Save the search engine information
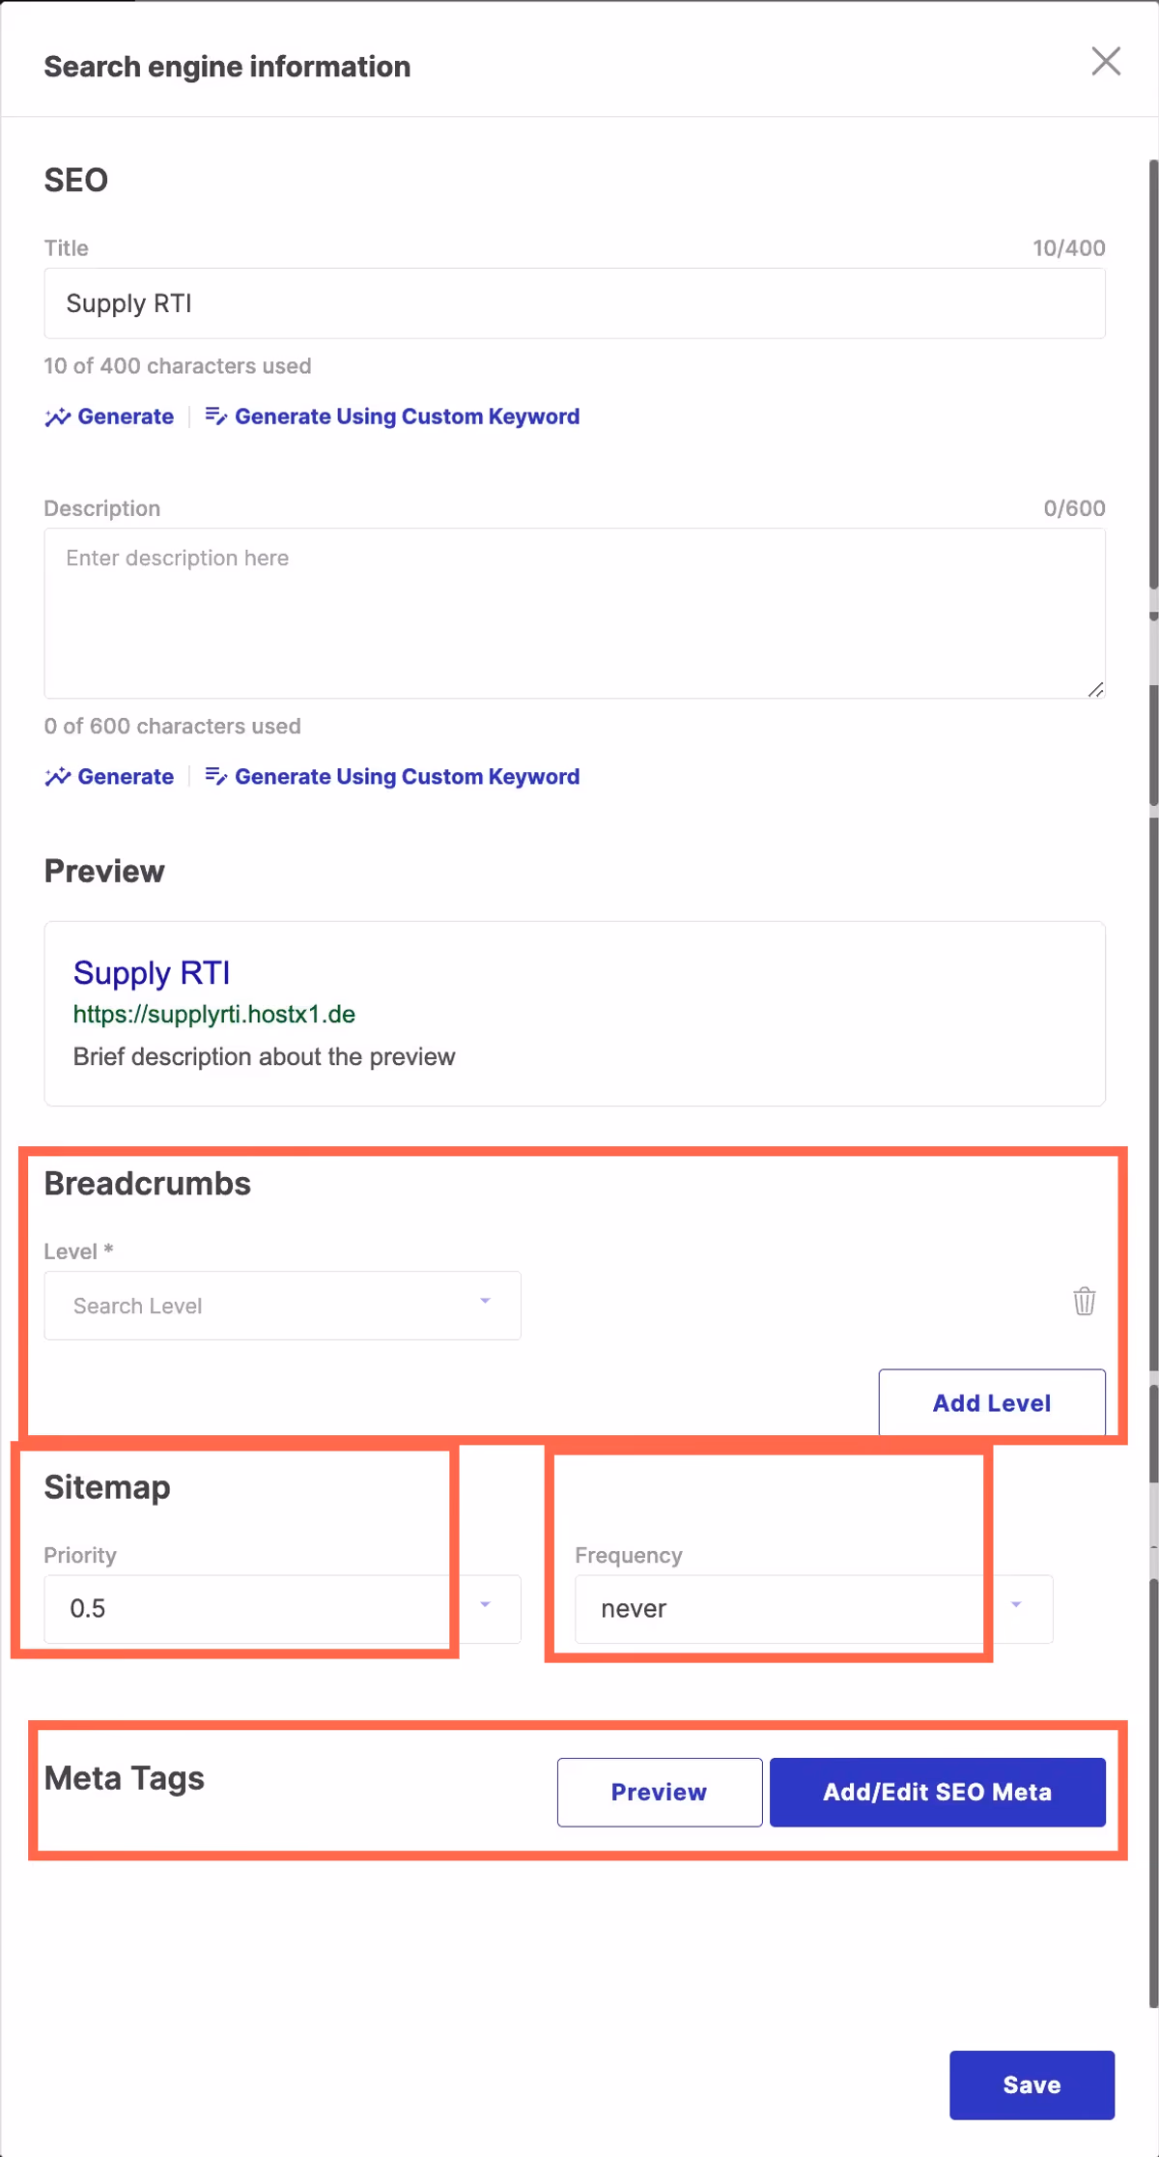Screen dimensions: 1159x2157 1032,2085
